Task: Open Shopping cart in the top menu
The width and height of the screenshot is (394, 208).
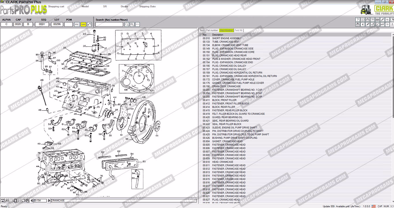Action: [56, 6]
